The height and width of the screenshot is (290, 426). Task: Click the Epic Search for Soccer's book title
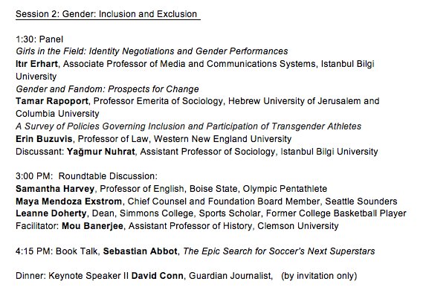pyautogui.click(x=279, y=251)
